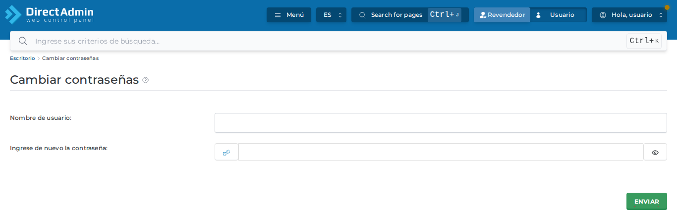Click the password input field
Screen dimensions: 677x218
pos(441,152)
